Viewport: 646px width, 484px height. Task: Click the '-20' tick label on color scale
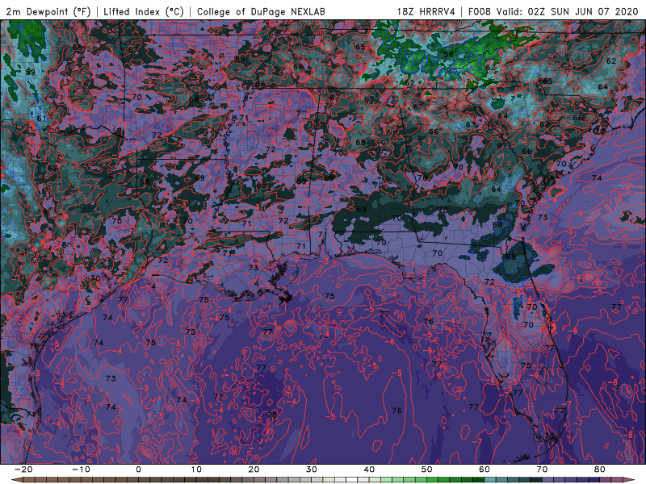[23, 469]
